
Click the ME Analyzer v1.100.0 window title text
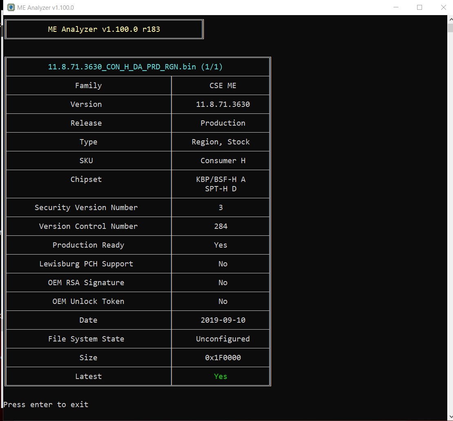(x=45, y=8)
